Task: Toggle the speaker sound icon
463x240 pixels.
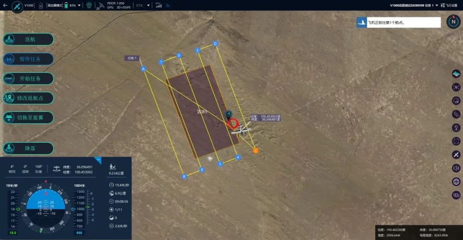Action: tap(456, 168)
